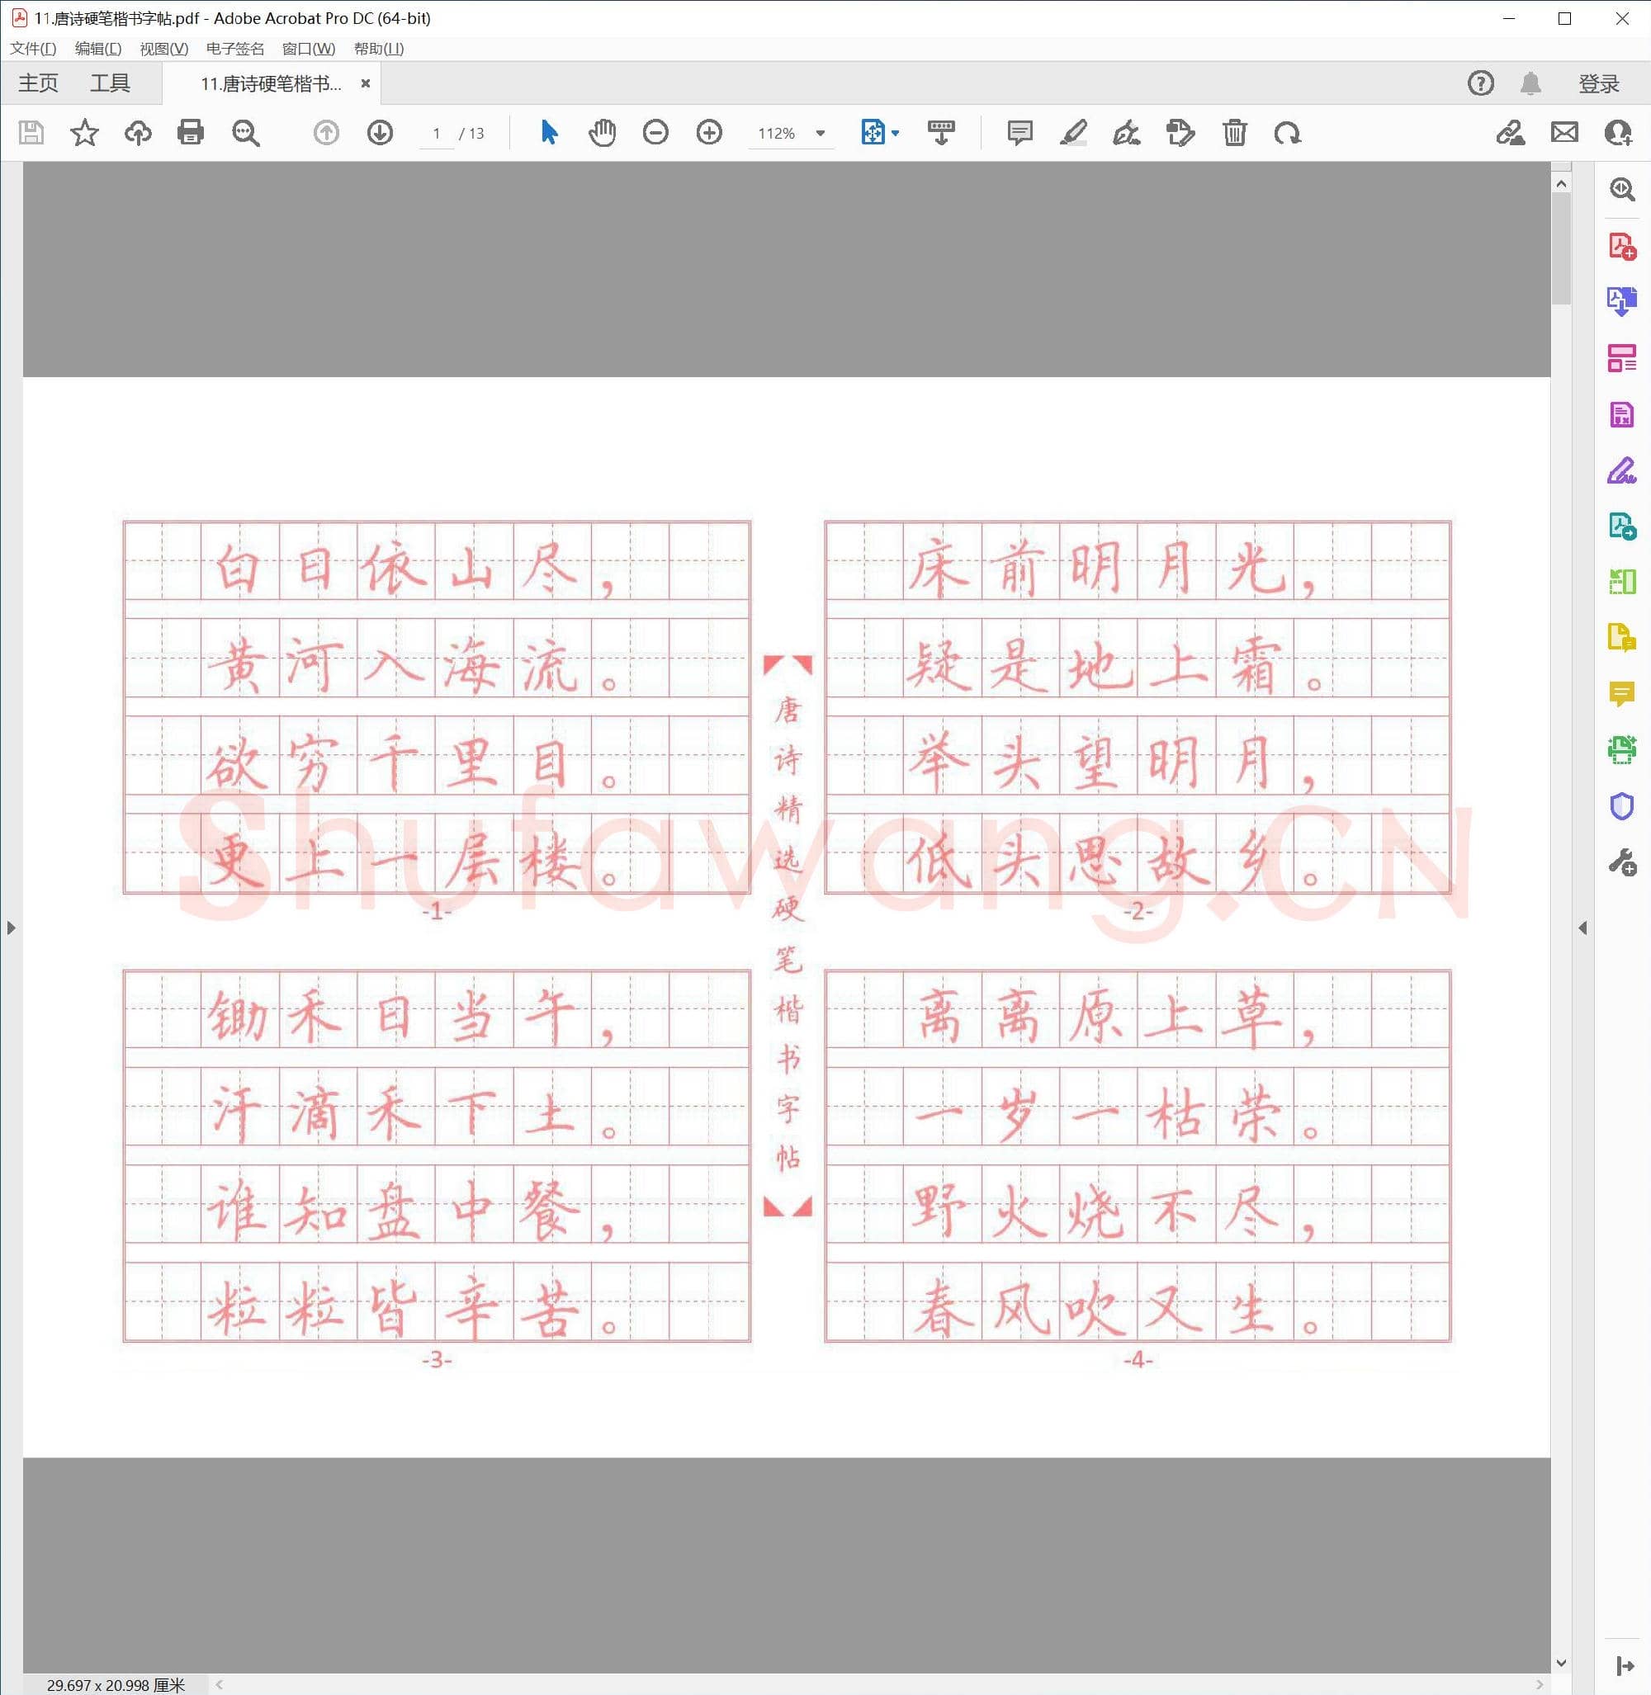Expand the left navigation pane

12,927
